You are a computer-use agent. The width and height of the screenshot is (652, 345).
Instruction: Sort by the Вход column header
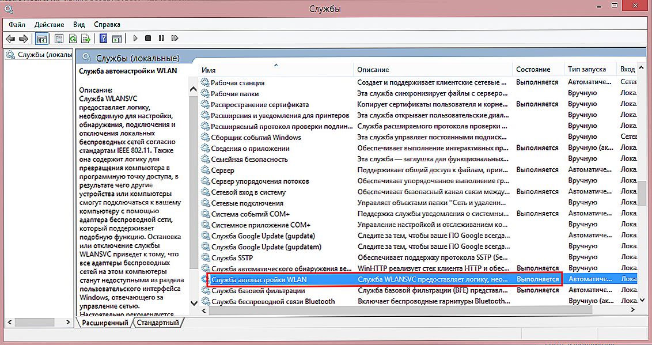pos(627,70)
